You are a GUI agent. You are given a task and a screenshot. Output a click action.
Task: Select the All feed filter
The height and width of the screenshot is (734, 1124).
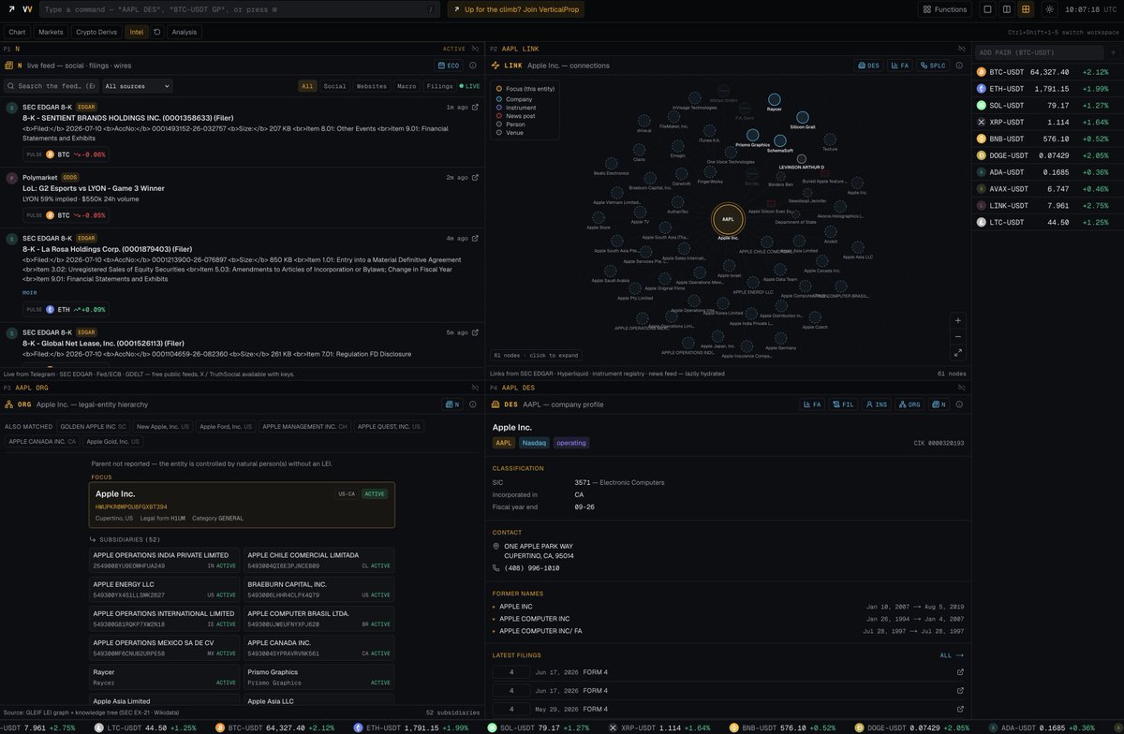(x=307, y=86)
